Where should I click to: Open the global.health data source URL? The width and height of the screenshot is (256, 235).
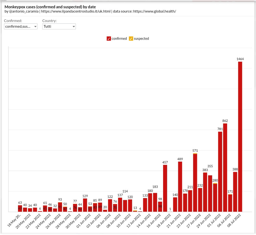click(154, 12)
